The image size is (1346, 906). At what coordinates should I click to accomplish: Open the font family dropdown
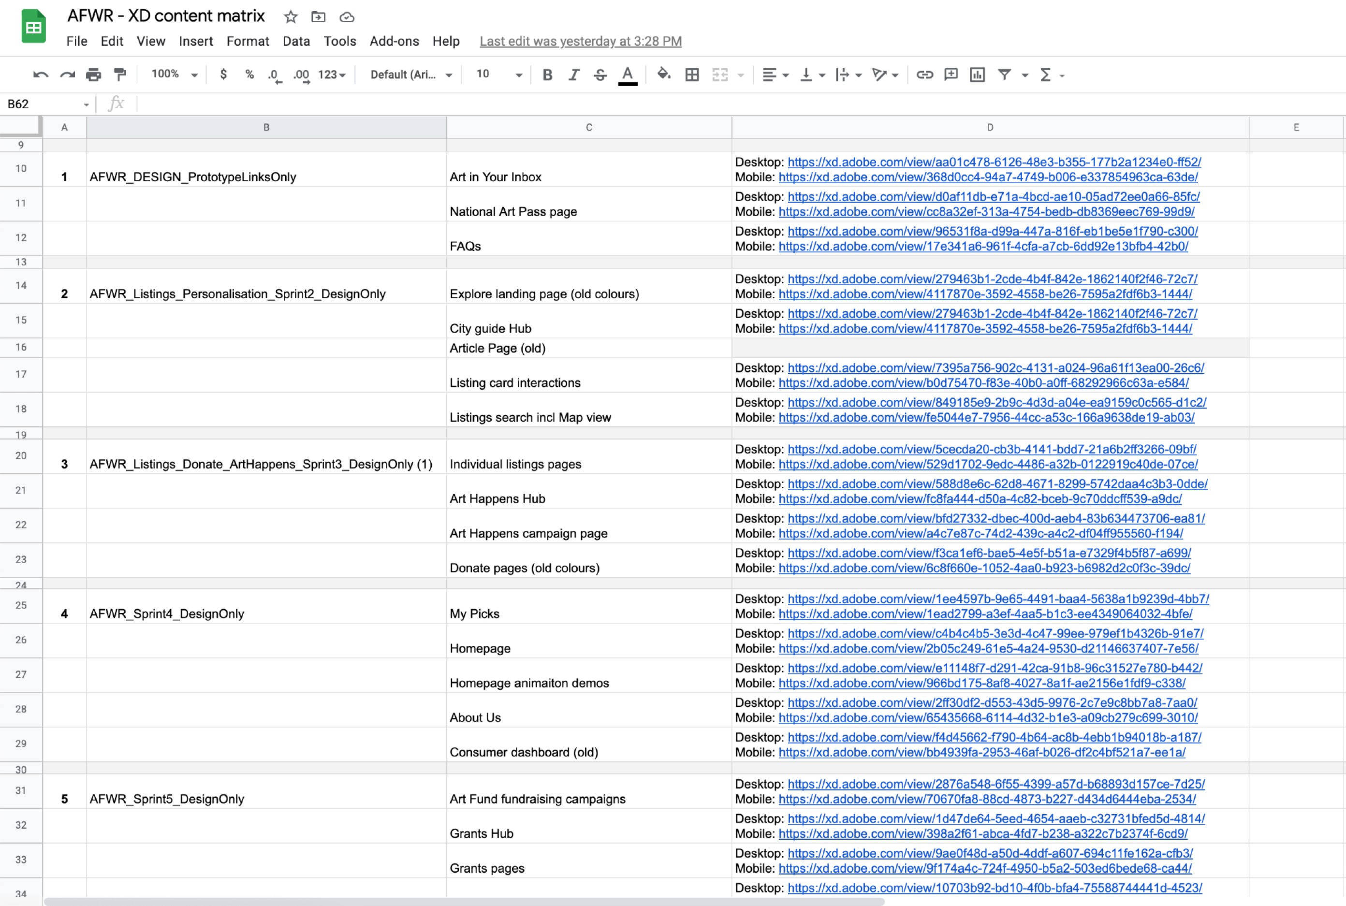pos(411,74)
